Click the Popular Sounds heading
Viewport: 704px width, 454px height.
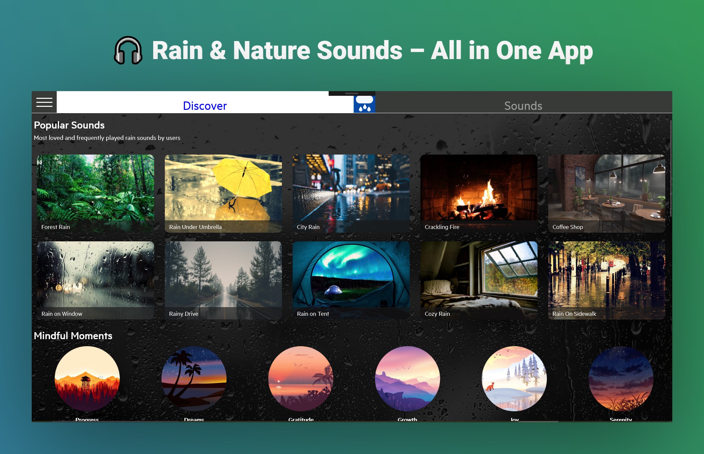(69, 125)
